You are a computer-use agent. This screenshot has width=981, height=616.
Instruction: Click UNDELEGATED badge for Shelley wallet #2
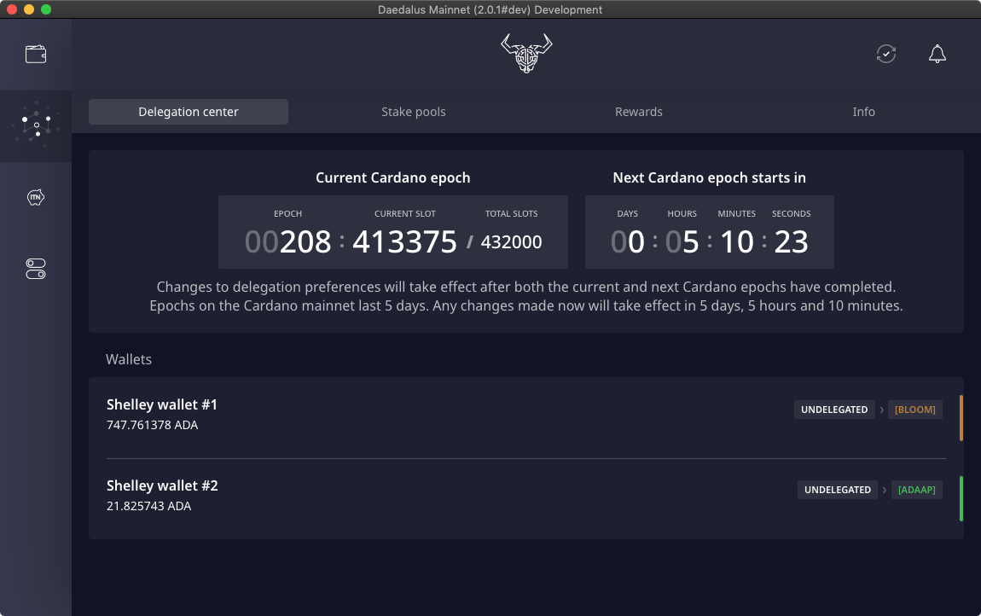(x=838, y=490)
